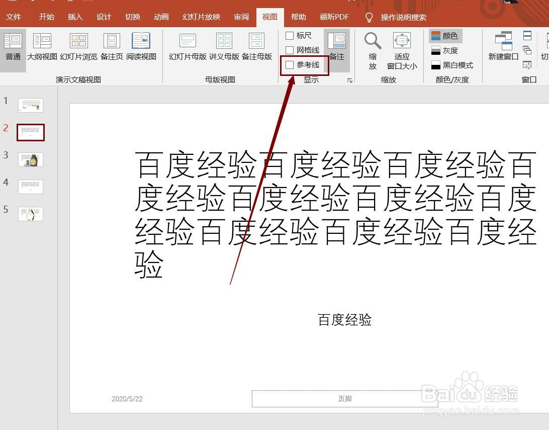The width and height of the screenshot is (549, 430).
Task: Open the Animations (动画) tab
Action: point(161,17)
